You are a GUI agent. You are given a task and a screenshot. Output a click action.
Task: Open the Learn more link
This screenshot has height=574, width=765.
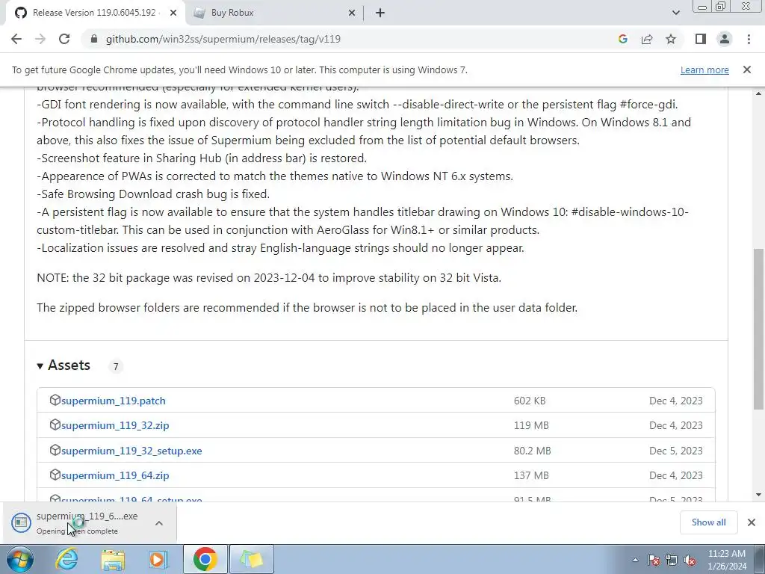(704, 70)
